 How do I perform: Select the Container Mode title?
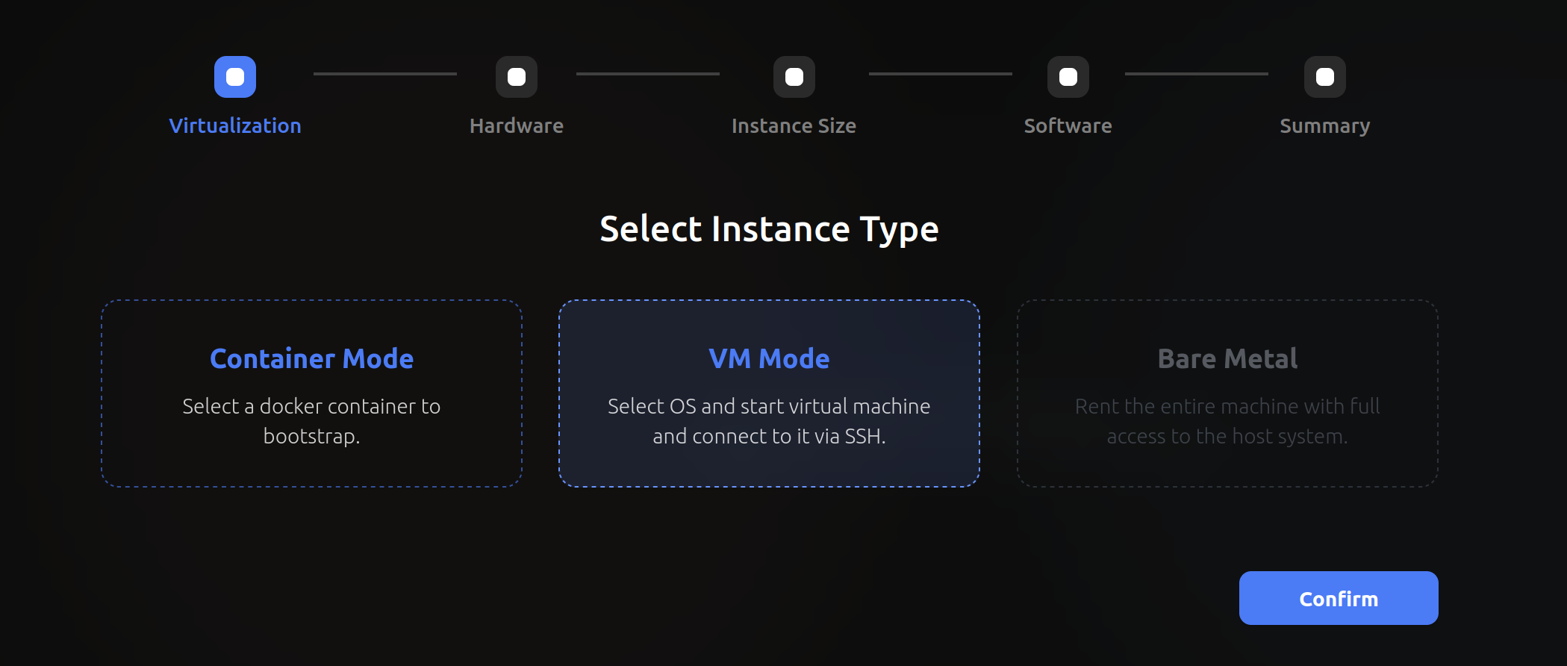coord(311,358)
